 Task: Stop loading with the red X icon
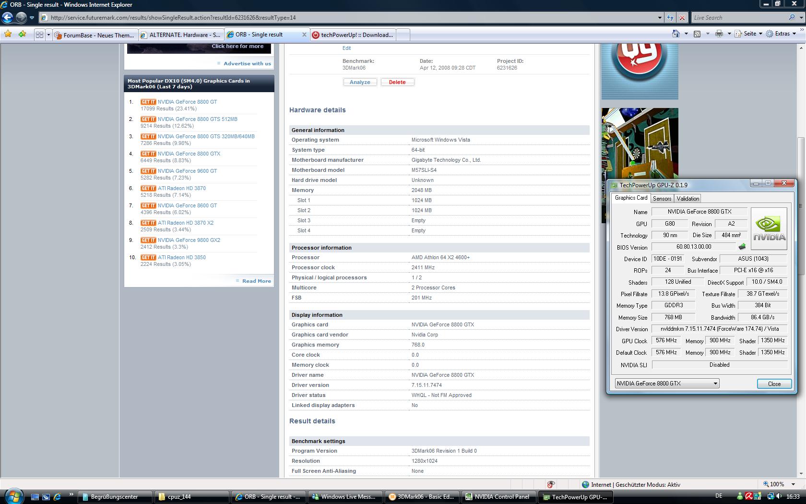682,18
